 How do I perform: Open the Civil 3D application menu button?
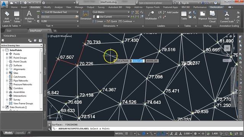[4, 4]
